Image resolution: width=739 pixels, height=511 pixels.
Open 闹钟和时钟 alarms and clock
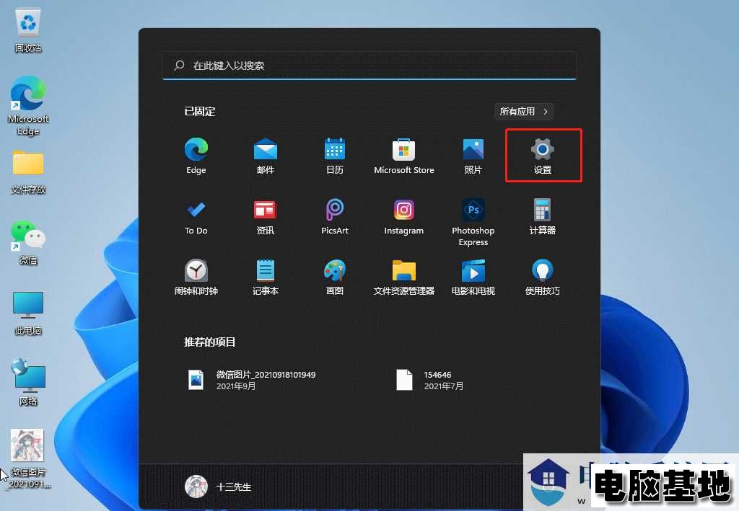(x=196, y=277)
